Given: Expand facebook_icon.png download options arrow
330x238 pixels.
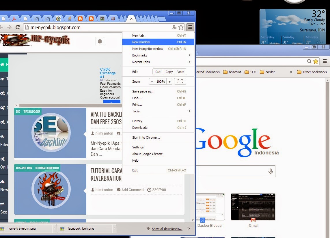Looking at the screenshot, I should point(114,228).
